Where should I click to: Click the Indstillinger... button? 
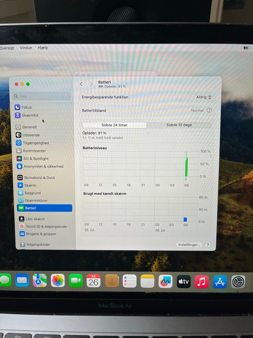[x=189, y=245]
